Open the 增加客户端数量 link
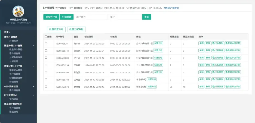The image size is (255, 123). pyautogui.click(x=171, y=8)
